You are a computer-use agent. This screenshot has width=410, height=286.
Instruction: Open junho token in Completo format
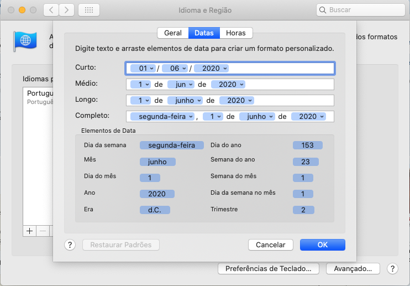pos(257,116)
